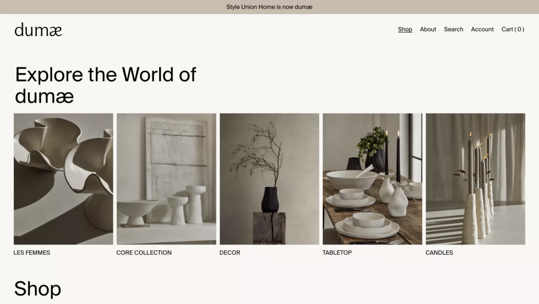This screenshot has height=304, width=539.
Task: Open the Tabletop dinnerware image
Action: [372, 179]
